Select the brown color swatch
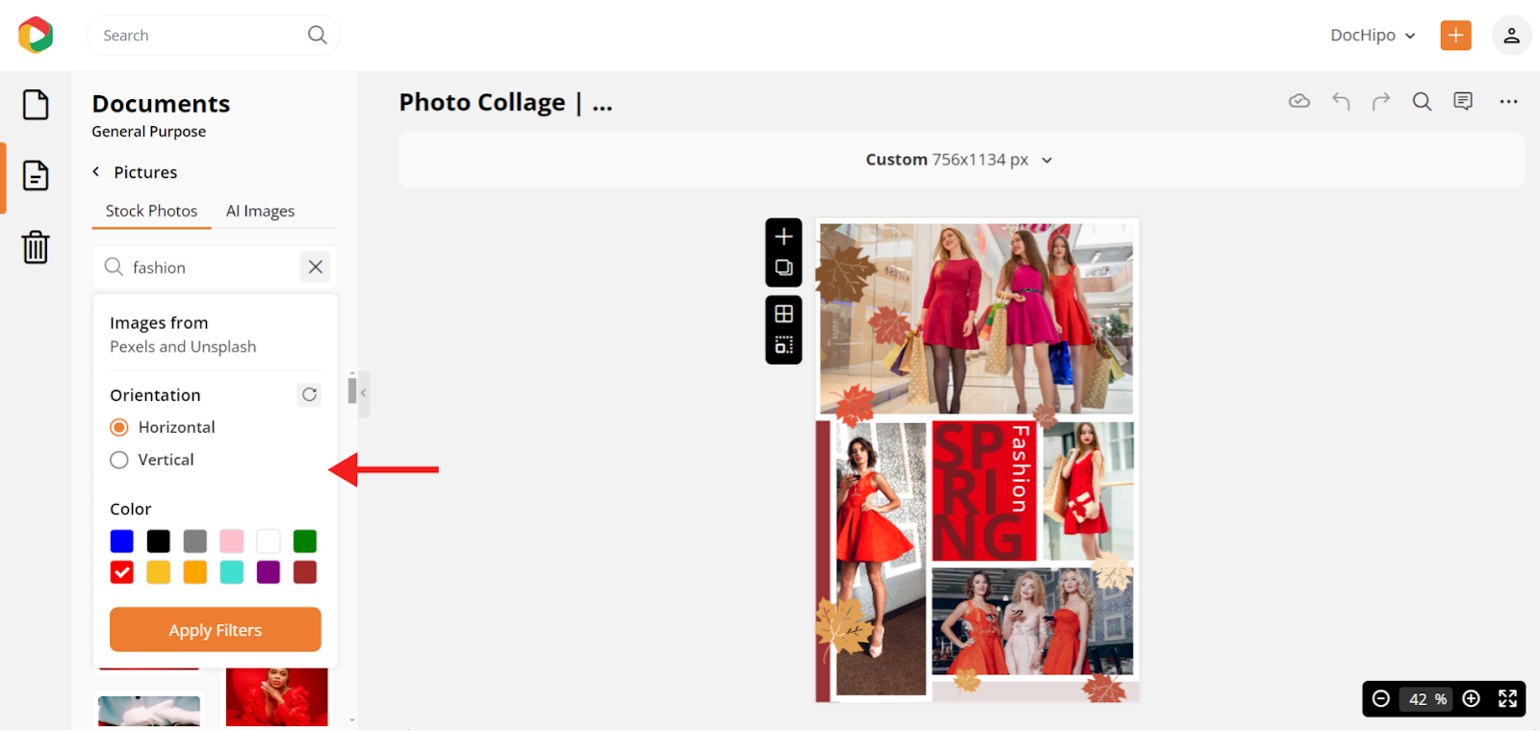The image size is (1540, 731). click(304, 572)
